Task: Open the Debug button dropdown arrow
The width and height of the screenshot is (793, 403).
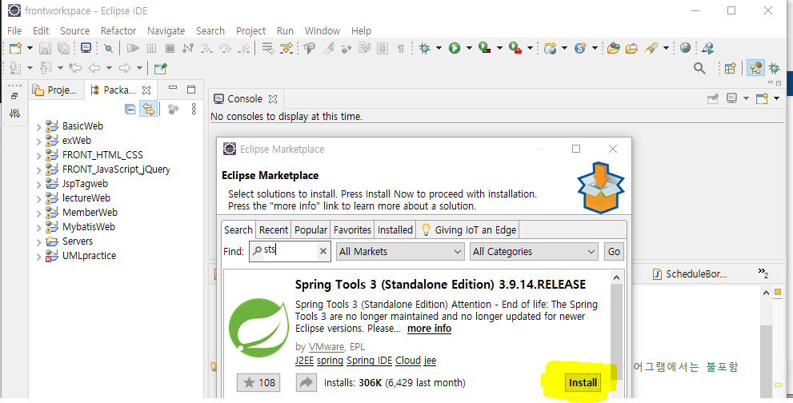Action: click(439, 48)
